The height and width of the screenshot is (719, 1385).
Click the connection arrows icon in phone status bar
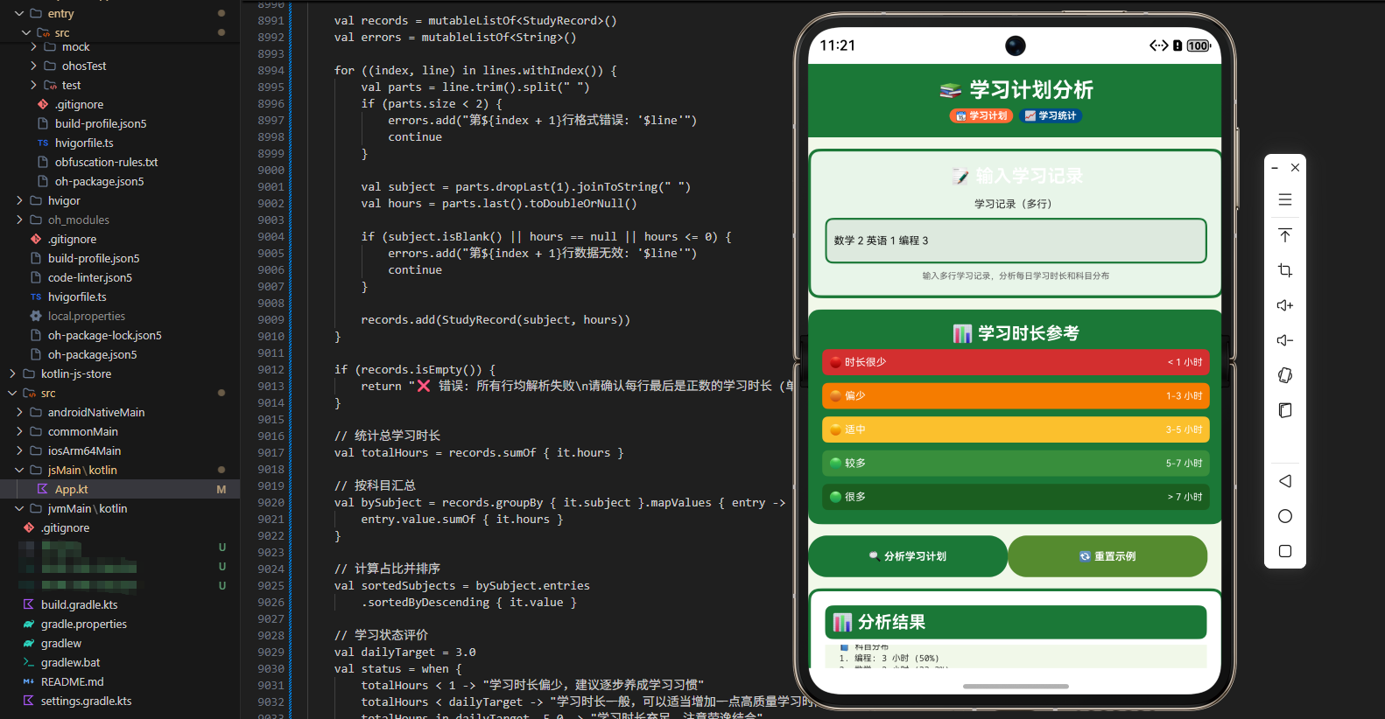click(x=1158, y=45)
